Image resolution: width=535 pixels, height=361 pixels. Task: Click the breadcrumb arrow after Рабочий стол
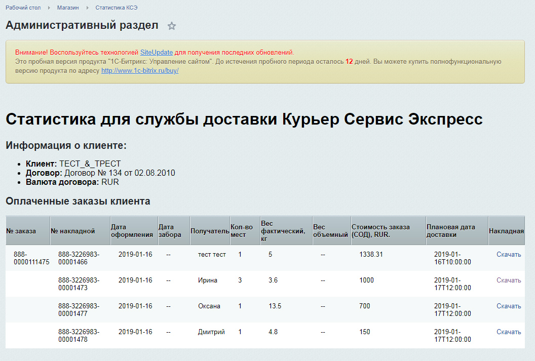pyautogui.click(x=49, y=8)
